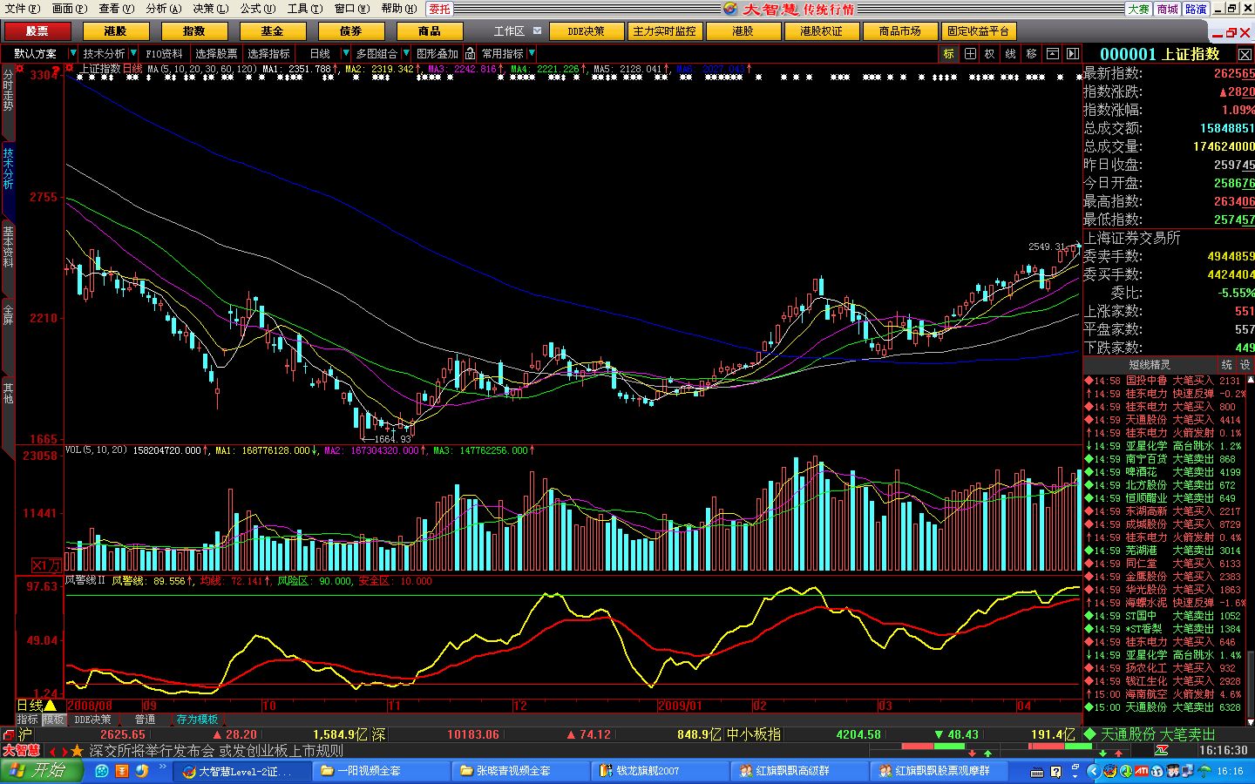Viewport: 1255px width, 784px height.
Task: Click the yellow triangle next to 日线
Action: (x=50, y=706)
